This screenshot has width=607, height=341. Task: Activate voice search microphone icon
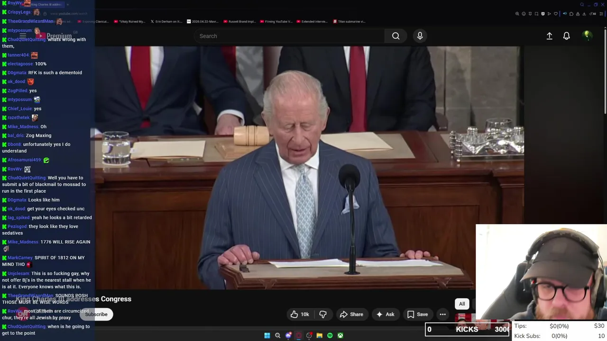pos(420,36)
